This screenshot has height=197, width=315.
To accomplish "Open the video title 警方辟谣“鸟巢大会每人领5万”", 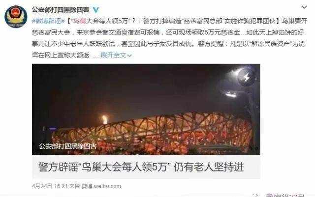I will (x=104, y=167).
